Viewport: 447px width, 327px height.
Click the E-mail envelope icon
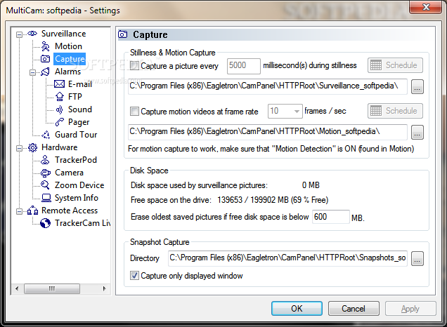(59, 84)
